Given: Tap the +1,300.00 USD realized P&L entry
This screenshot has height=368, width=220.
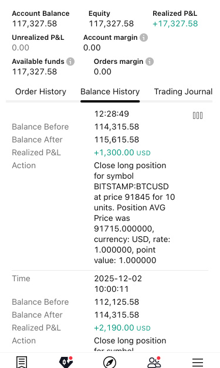Looking at the screenshot, I should tap(122, 152).
